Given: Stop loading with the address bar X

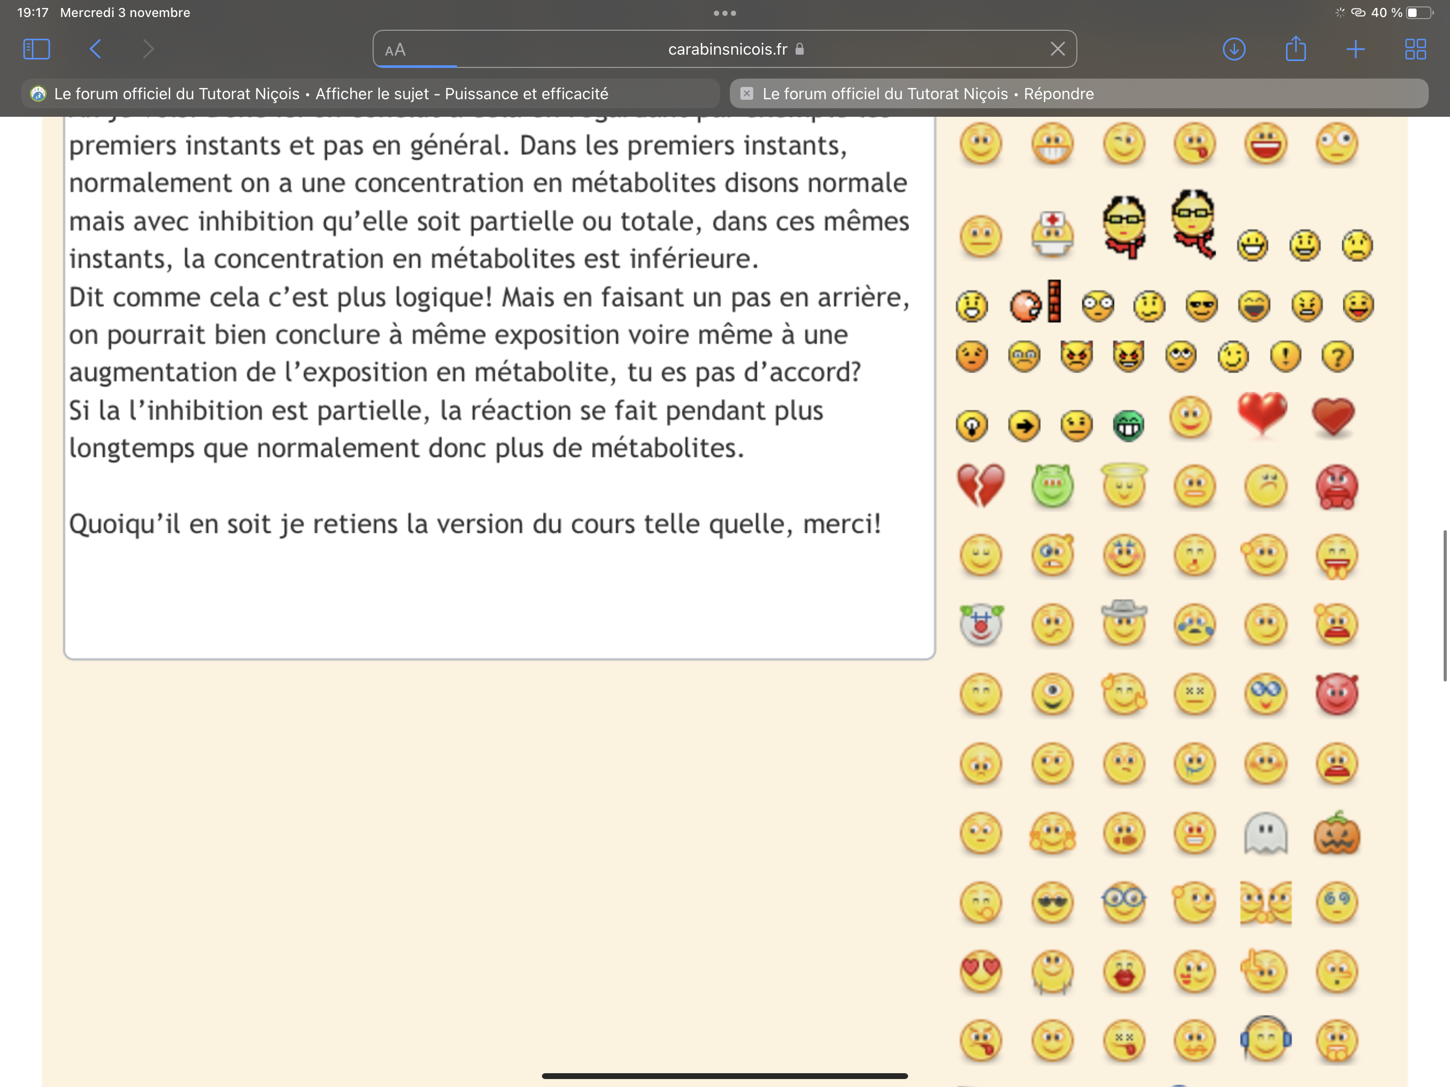Looking at the screenshot, I should tap(1057, 49).
